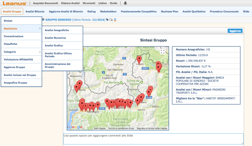Click the slide comments text area
Screen dimensions: 252x146
tap(153, 139)
